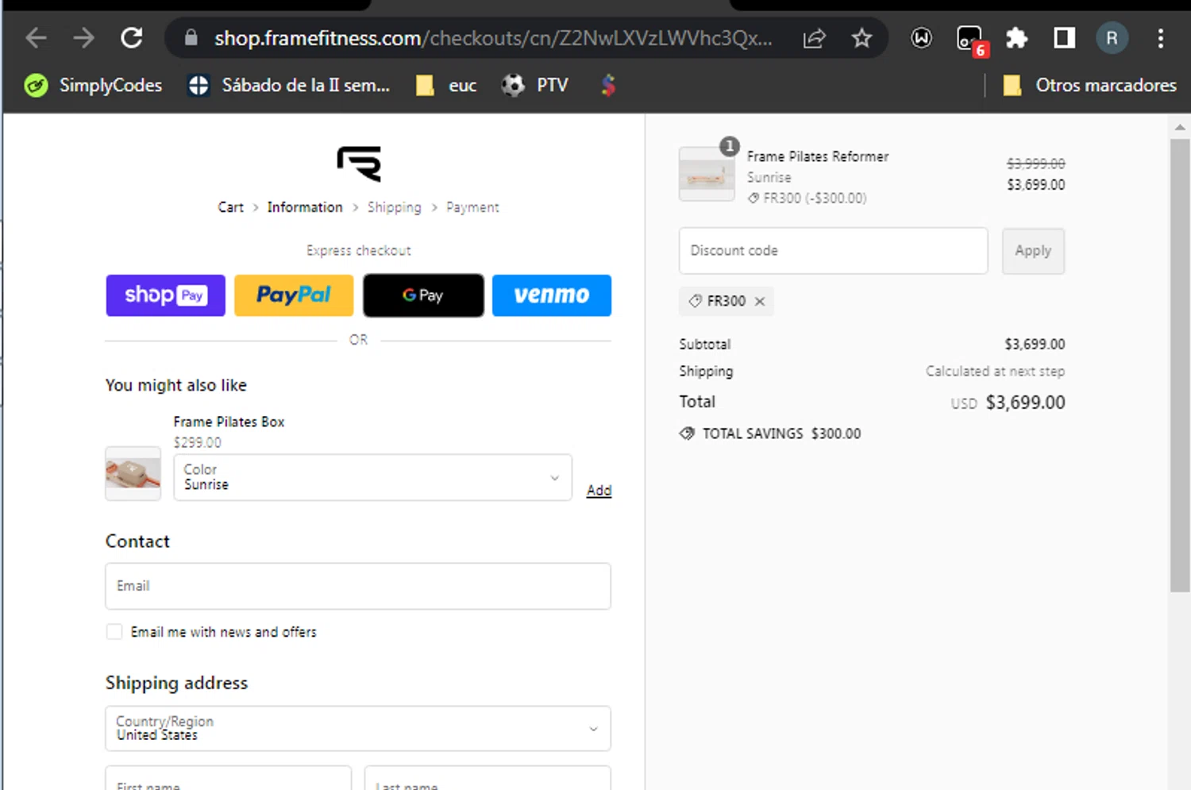Pay with Venmo button

(552, 295)
